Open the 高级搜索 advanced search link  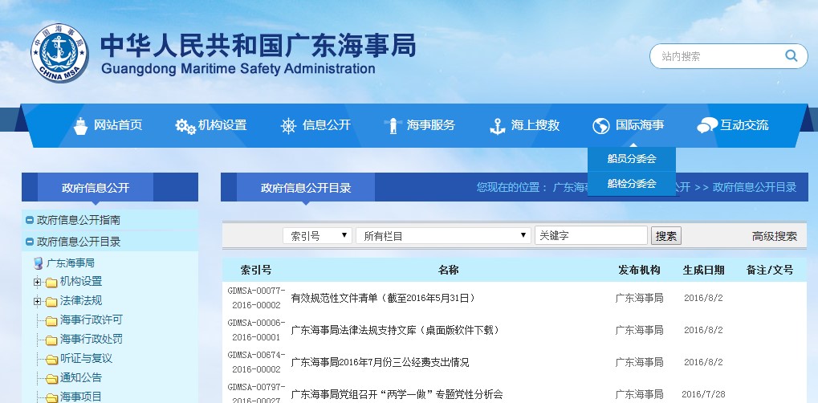(774, 237)
